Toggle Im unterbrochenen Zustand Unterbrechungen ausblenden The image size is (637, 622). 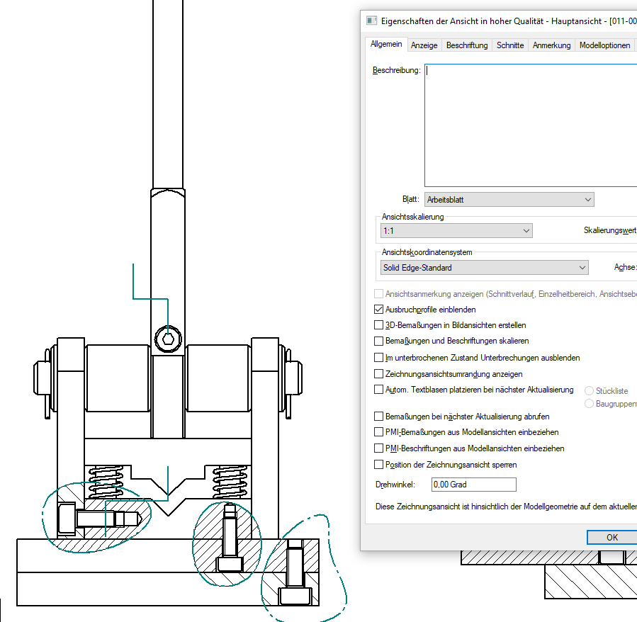click(x=378, y=358)
